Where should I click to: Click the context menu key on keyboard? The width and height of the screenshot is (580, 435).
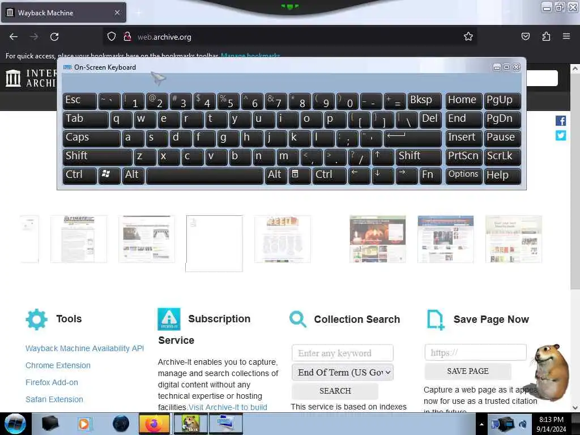299,176
